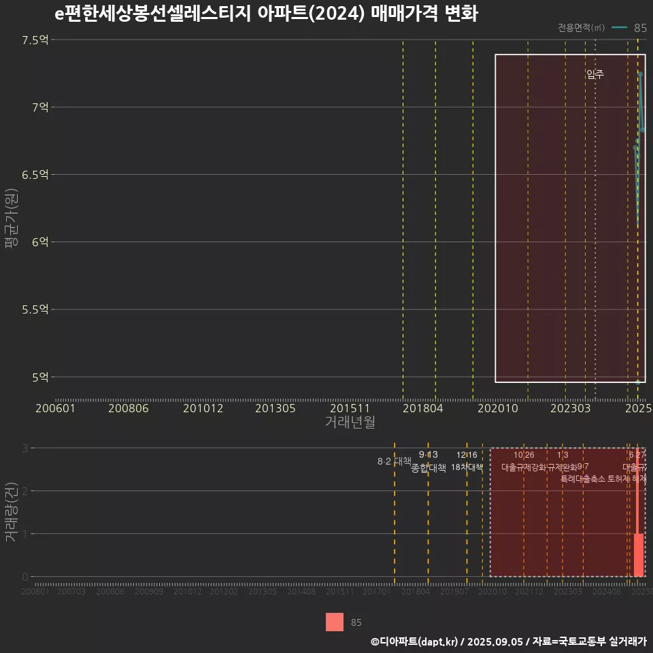Click the '거래량(건)' volume axis title
This screenshot has height=653, width=653.
pyautogui.click(x=12, y=512)
